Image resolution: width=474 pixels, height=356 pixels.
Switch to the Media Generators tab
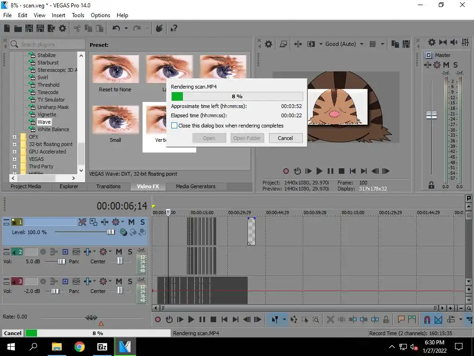coord(196,186)
